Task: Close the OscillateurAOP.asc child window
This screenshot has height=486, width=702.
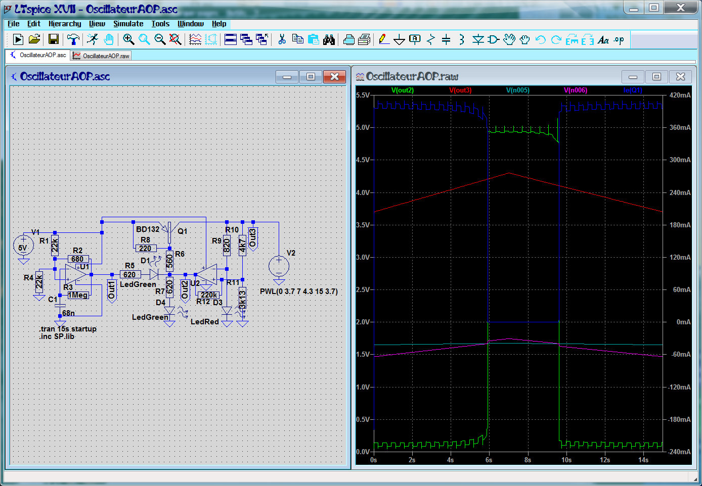Action: (x=334, y=77)
